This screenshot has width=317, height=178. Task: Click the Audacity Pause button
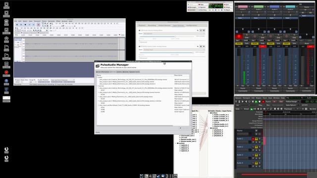pos(17,25)
